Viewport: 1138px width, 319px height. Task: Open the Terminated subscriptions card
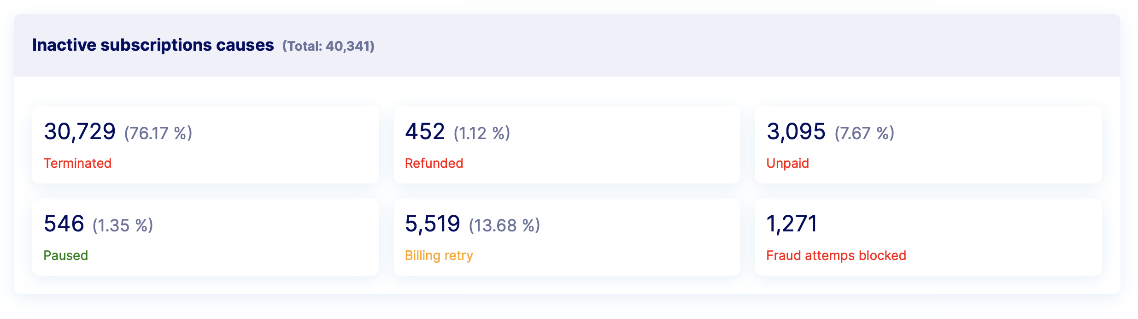click(x=205, y=145)
